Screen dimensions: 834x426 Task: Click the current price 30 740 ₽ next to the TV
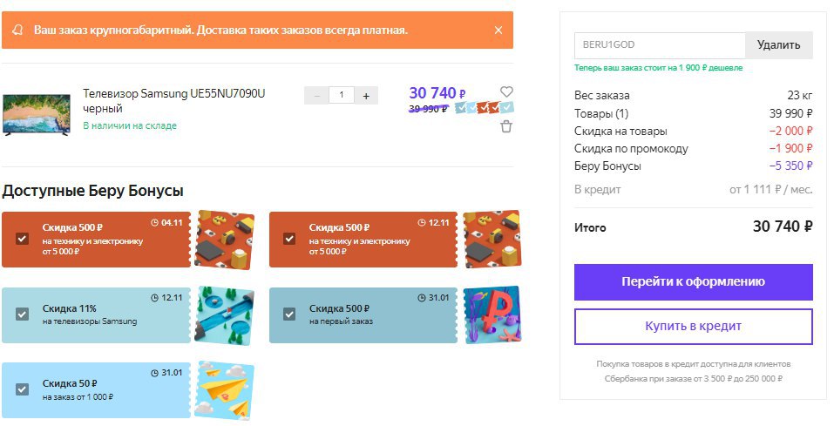point(437,93)
